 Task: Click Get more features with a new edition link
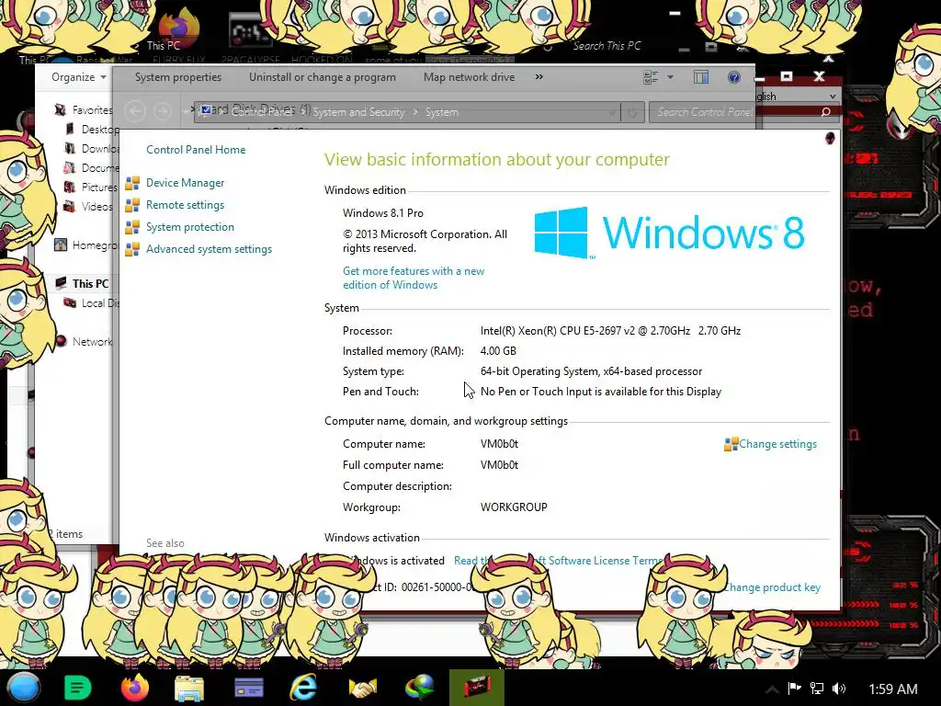(x=414, y=278)
